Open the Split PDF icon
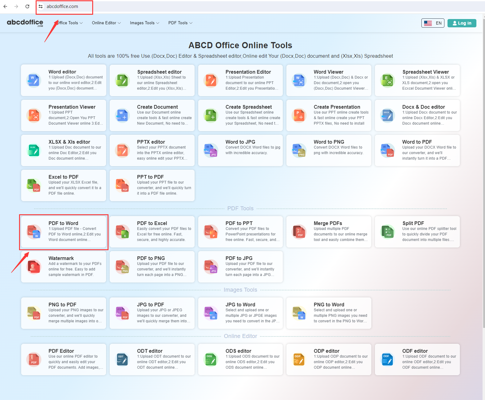 point(388,232)
